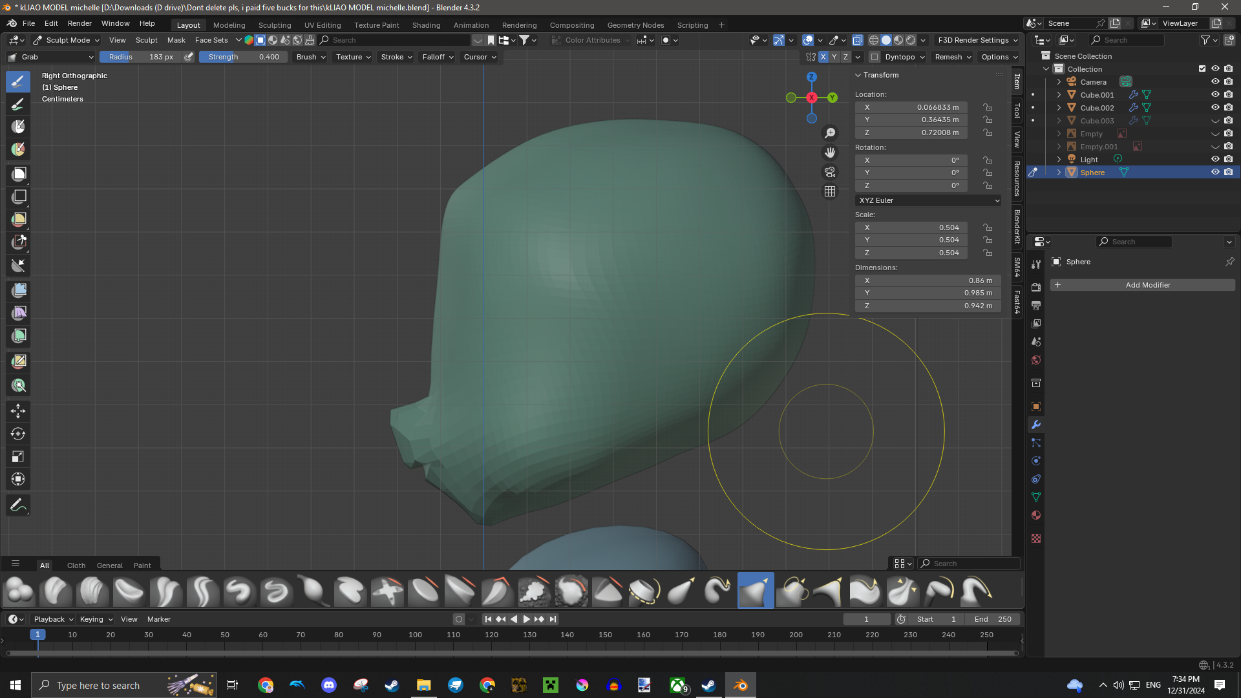The height and width of the screenshot is (698, 1241).
Task: Toggle camera view icon in viewport
Action: pyautogui.click(x=830, y=172)
